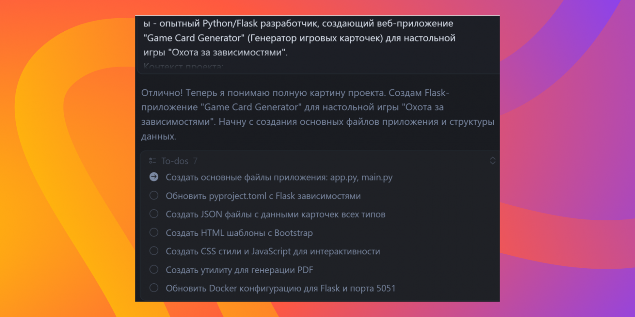Click the circle icon on the Docker configuration to-do
The image size is (635, 317).
tap(153, 288)
